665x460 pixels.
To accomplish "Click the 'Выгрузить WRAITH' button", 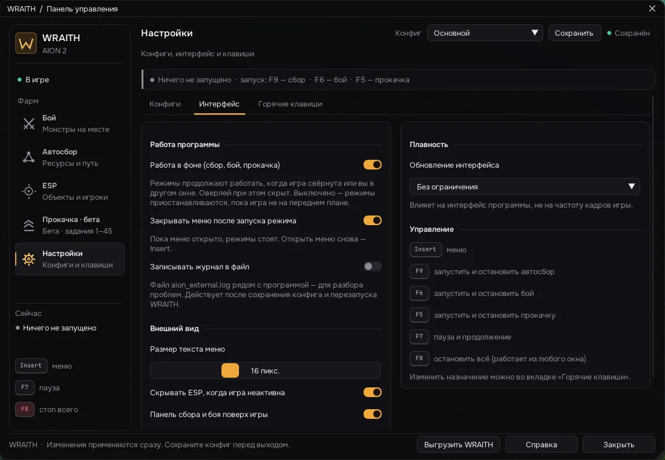I will point(459,445).
